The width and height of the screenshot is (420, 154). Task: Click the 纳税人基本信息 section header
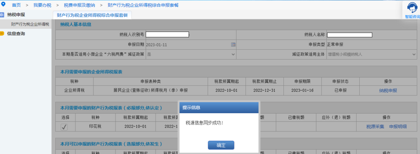[236, 24]
